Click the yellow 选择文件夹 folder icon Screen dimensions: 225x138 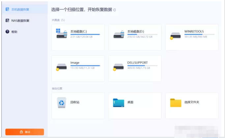click(176, 103)
